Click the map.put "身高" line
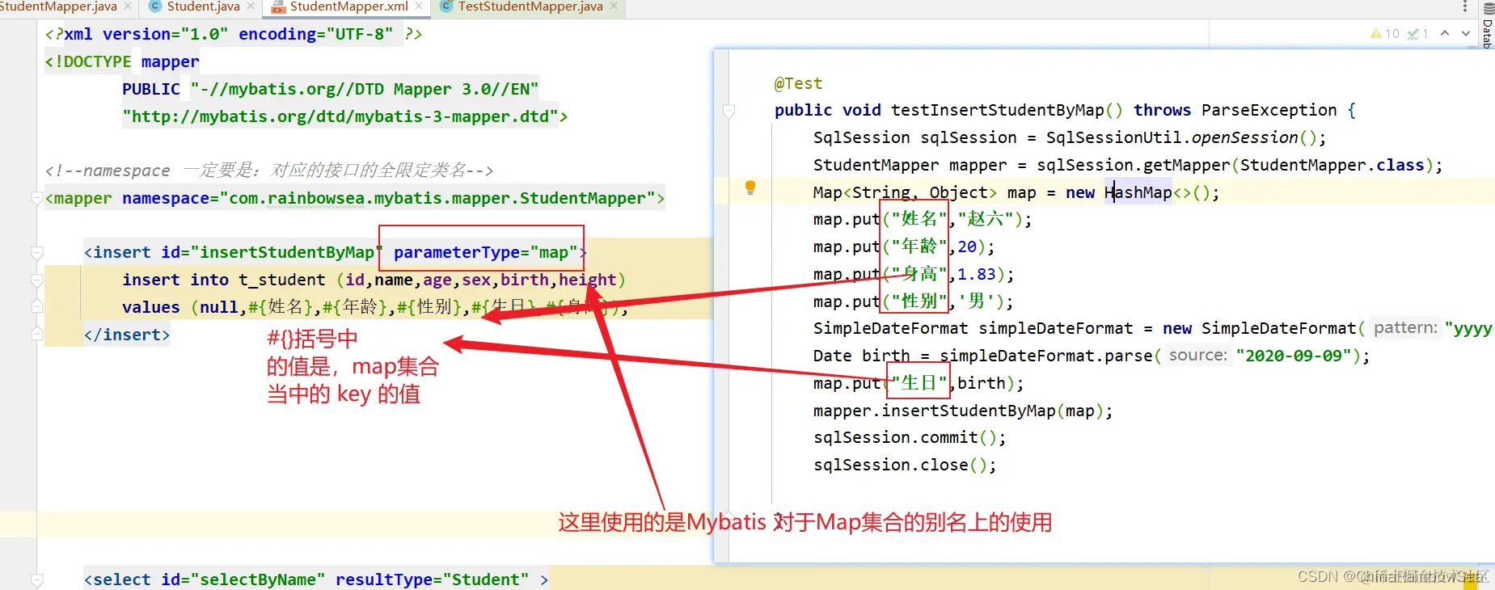This screenshot has width=1495, height=590. (914, 274)
